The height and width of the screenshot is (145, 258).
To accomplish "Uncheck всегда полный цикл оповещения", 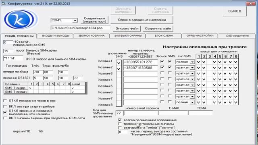I will click(120, 120).
